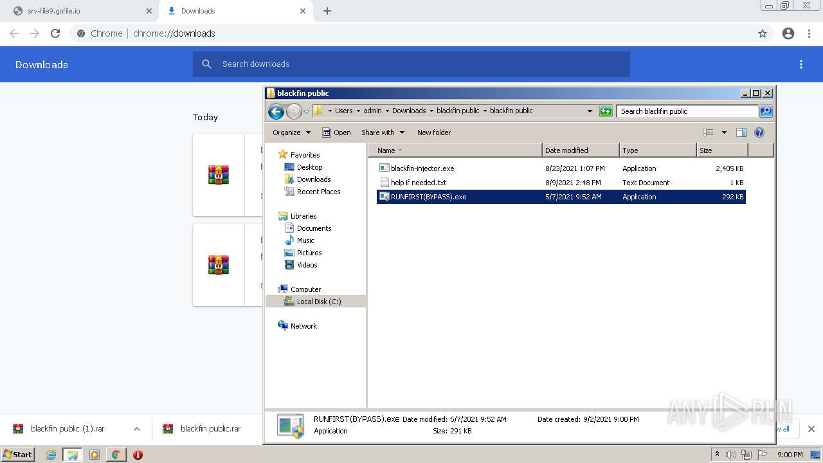823x463 pixels.
Task: Sort by Size column header
Action: (722, 150)
